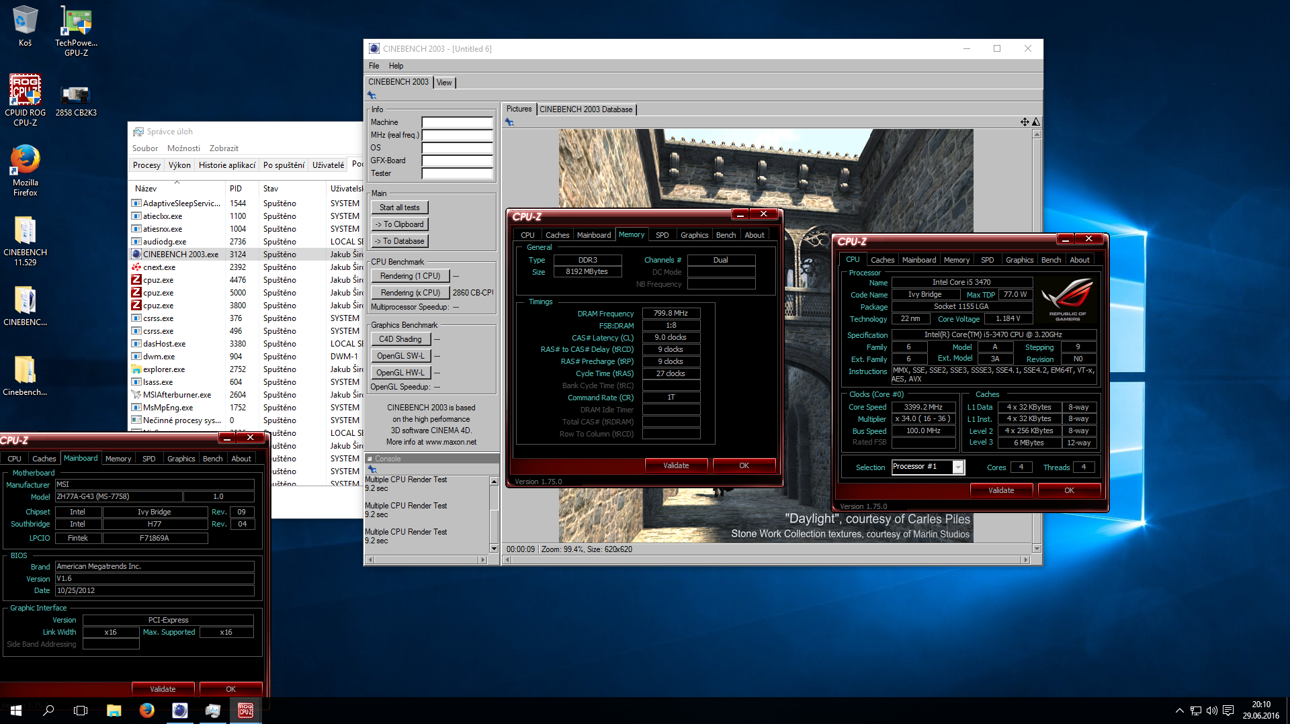Open Soubor menu in task manager

coord(145,148)
